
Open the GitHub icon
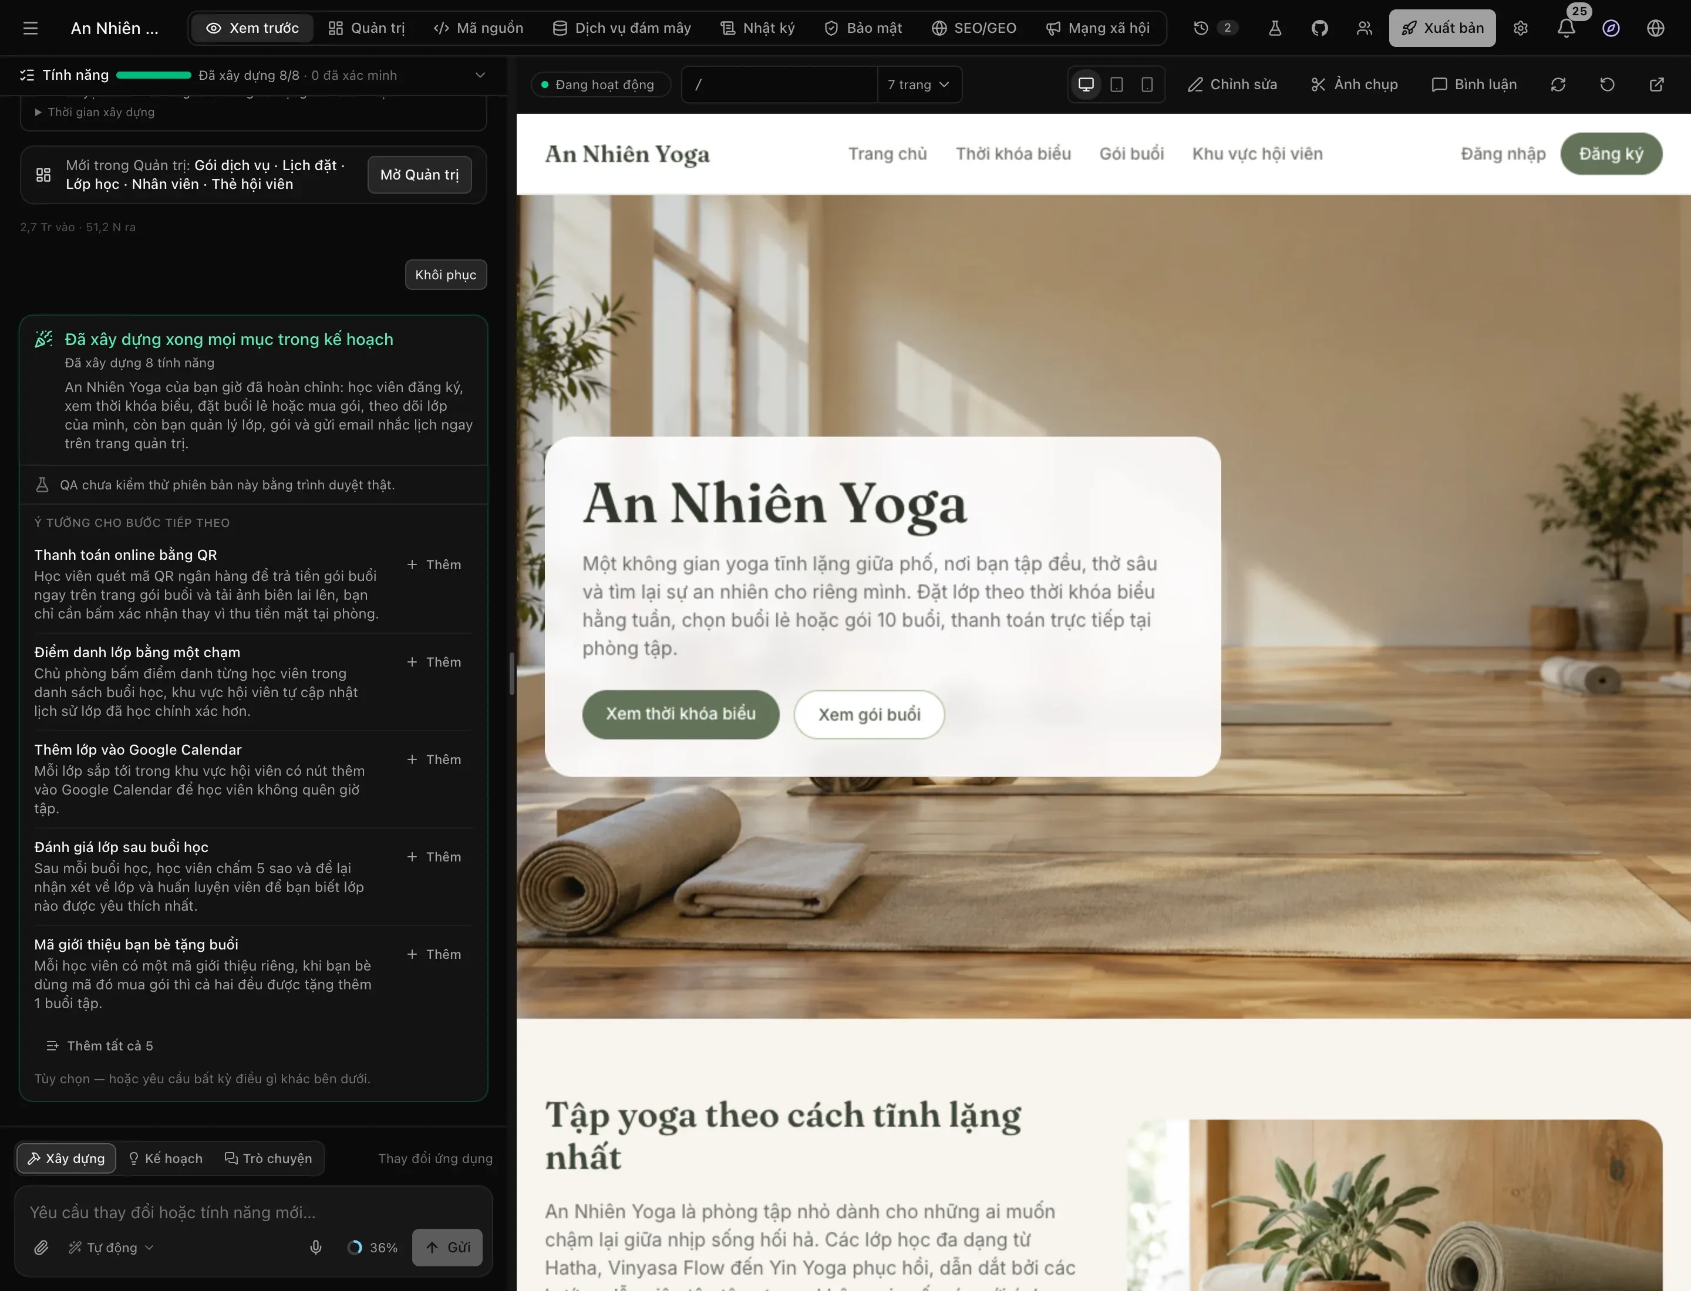(1319, 28)
